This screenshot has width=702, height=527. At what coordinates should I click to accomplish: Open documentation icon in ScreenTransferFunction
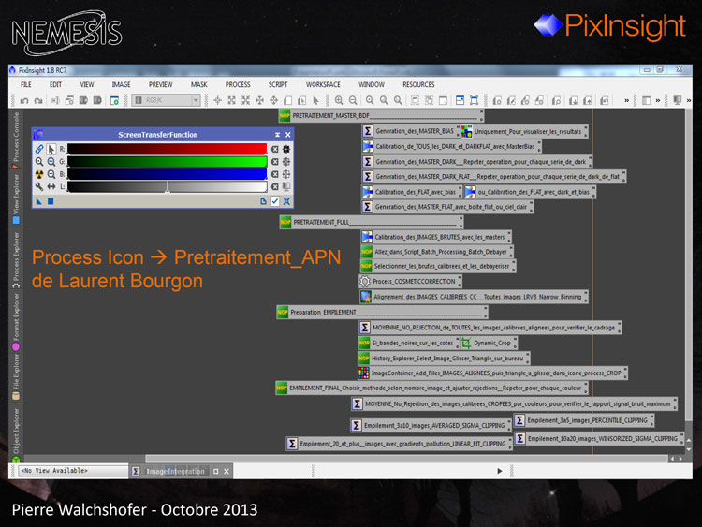(x=263, y=201)
